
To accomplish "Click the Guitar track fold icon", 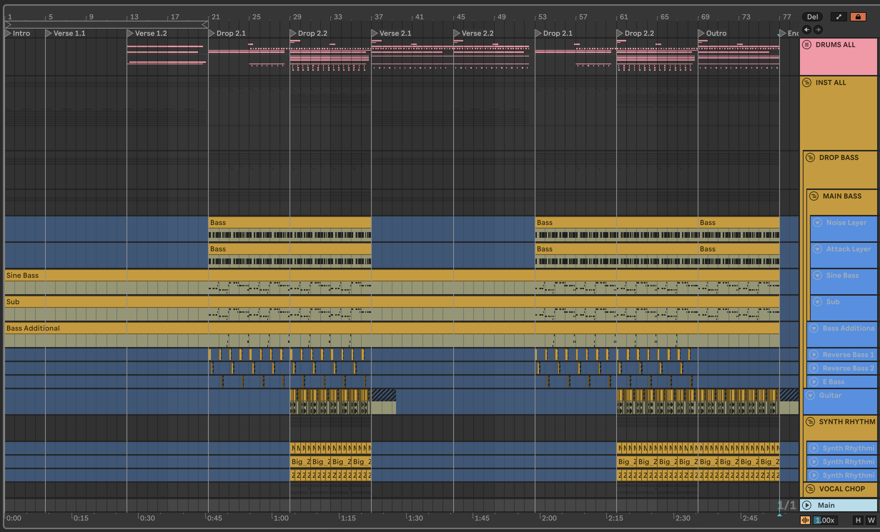I will pyautogui.click(x=810, y=395).
